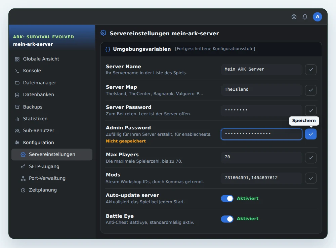Click into the Server Name field
This screenshot has height=248, width=336.
point(261,70)
